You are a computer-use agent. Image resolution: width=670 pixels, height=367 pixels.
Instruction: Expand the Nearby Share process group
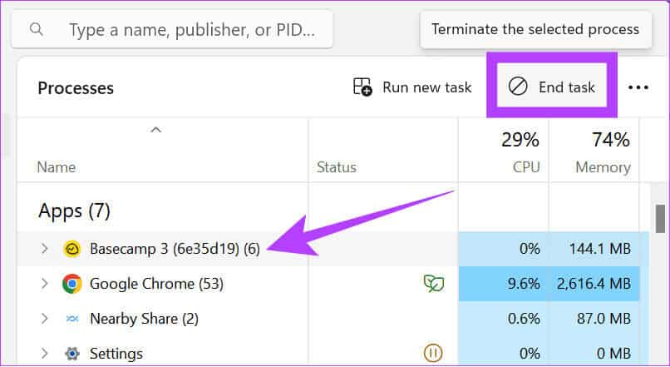tap(44, 319)
